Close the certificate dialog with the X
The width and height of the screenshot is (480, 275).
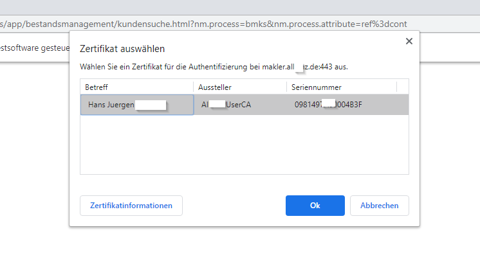(408, 41)
